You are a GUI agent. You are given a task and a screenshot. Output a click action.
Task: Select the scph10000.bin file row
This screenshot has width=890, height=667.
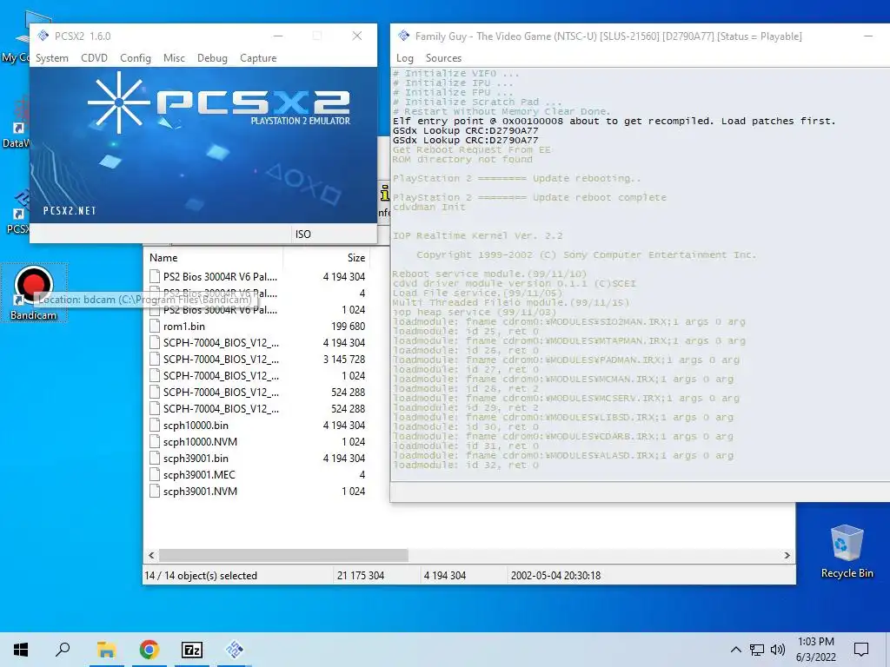257,425
